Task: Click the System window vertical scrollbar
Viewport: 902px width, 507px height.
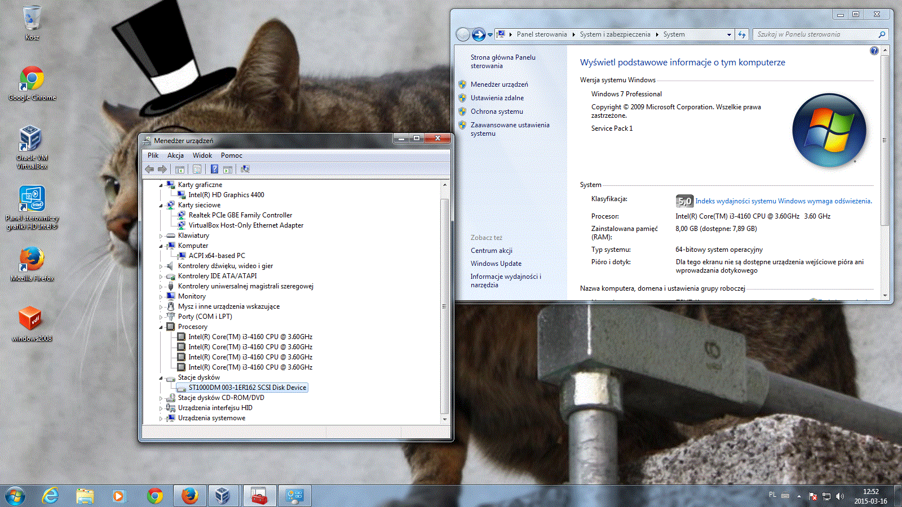Action: point(885,173)
